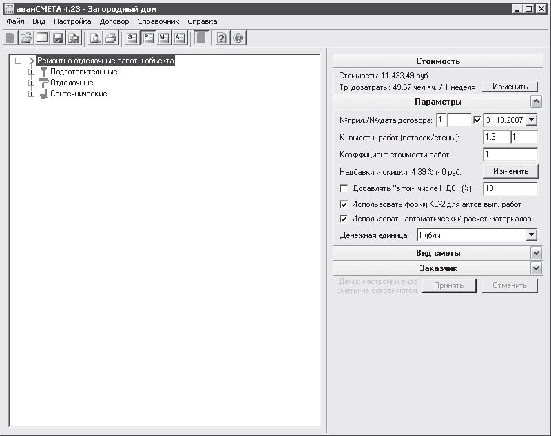Screen dimensions: 551x436
Task: Click the appendix number field containing 1
Action: [441, 120]
